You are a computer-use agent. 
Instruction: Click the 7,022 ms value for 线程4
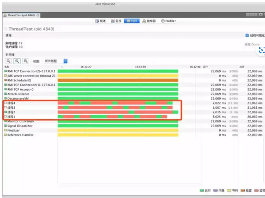[219, 103]
